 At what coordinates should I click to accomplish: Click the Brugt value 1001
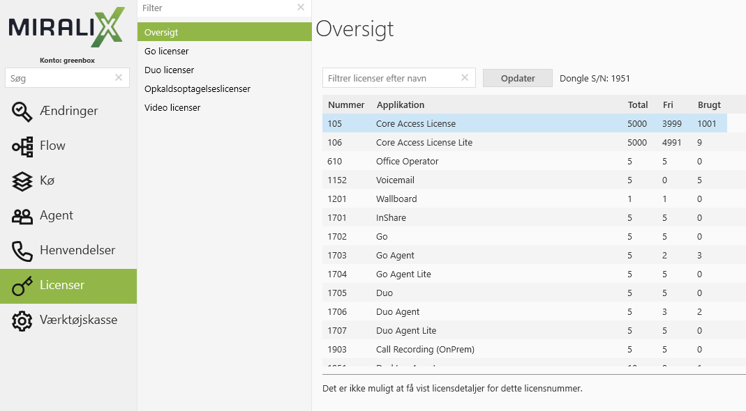(706, 123)
